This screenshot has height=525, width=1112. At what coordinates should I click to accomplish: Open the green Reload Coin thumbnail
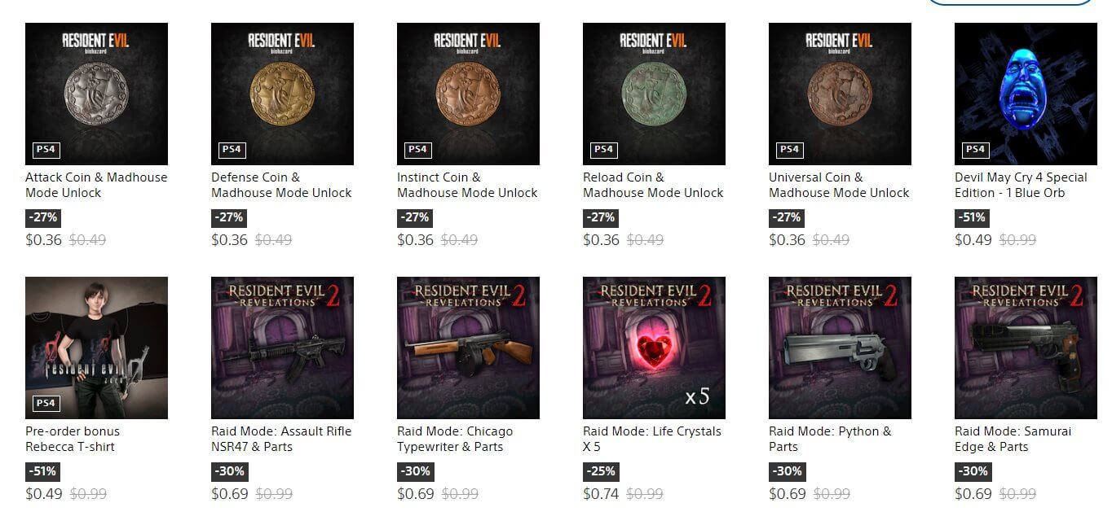click(x=654, y=94)
